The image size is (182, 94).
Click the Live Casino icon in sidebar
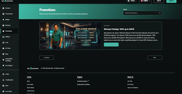click(x=3, y=91)
